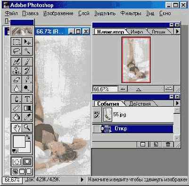
Task: Select the Magic Wand tool
Action: [x=27, y=51]
